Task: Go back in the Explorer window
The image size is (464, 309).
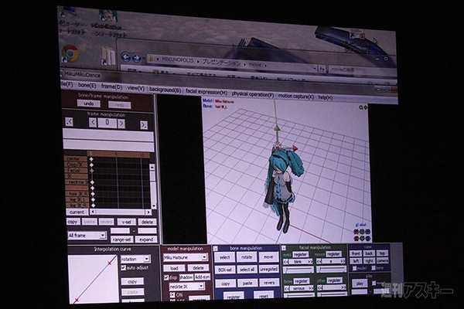Action: pyautogui.click(x=126, y=57)
